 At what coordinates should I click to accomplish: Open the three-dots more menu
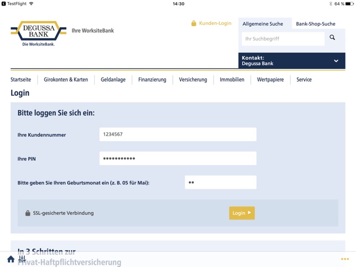pyautogui.click(x=344, y=259)
